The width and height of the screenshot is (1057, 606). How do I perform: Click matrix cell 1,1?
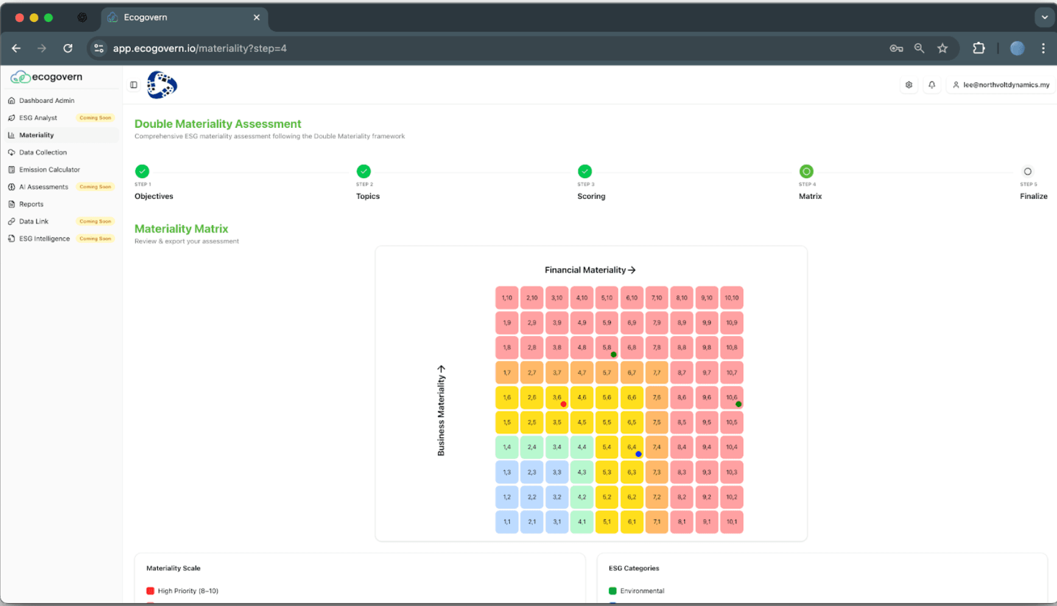tap(507, 522)
